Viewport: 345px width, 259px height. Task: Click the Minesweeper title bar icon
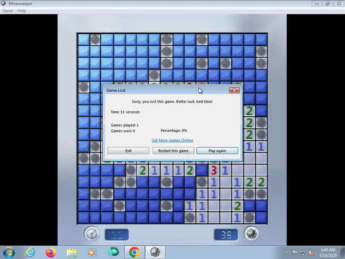point(3,3)
